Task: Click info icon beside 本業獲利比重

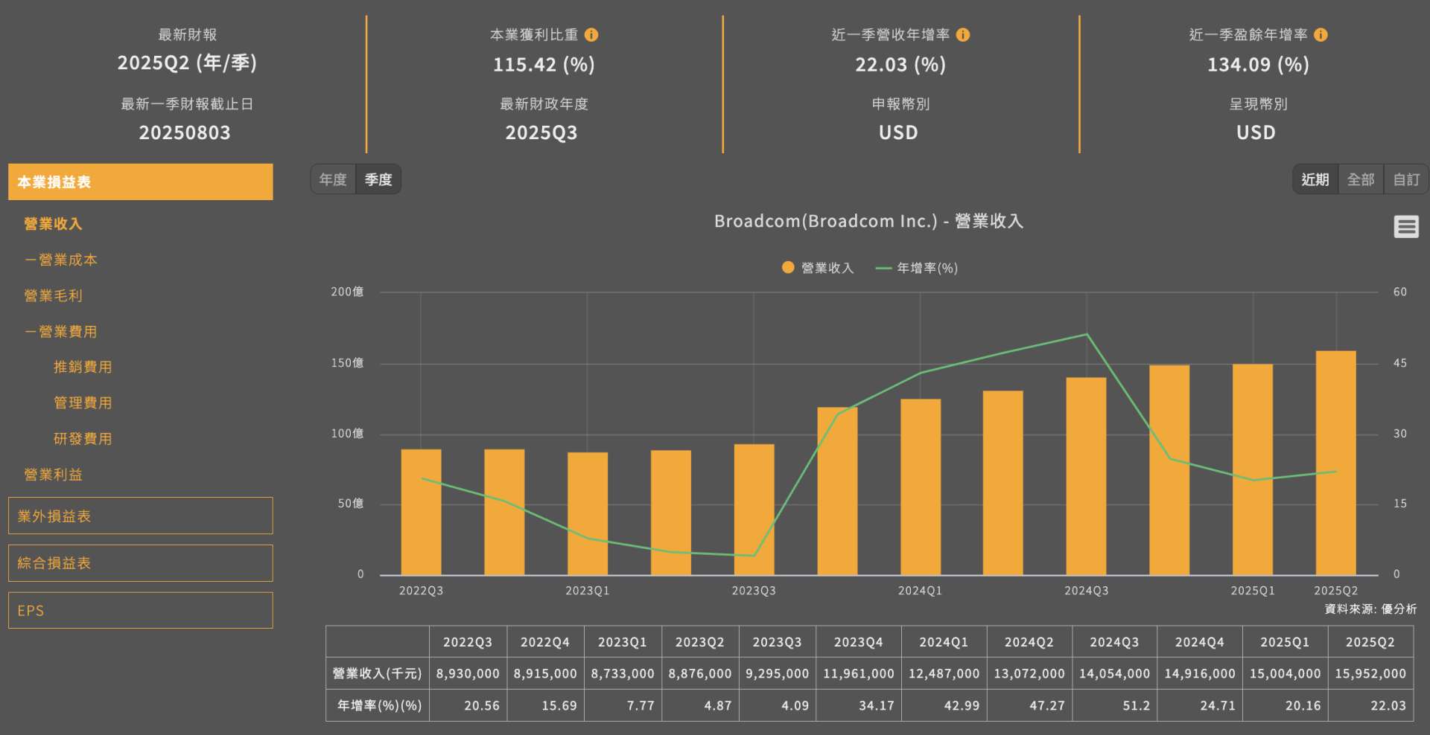Action: point(591,35)
